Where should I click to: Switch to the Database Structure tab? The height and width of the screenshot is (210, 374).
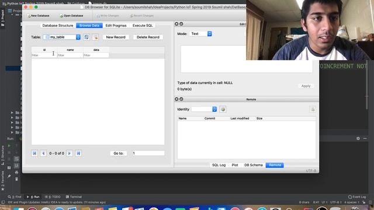point(58,26)
